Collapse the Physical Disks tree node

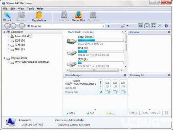4,58
